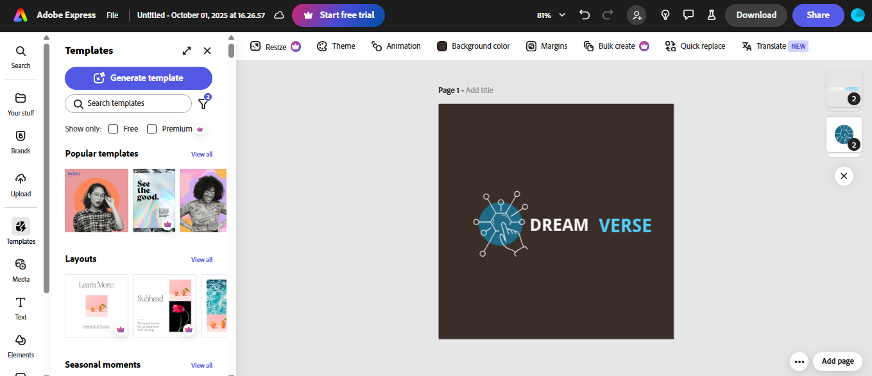Select the Subhead layout thumbnail
This screenshot has width=872, height=376.
(x=164, y=305)
